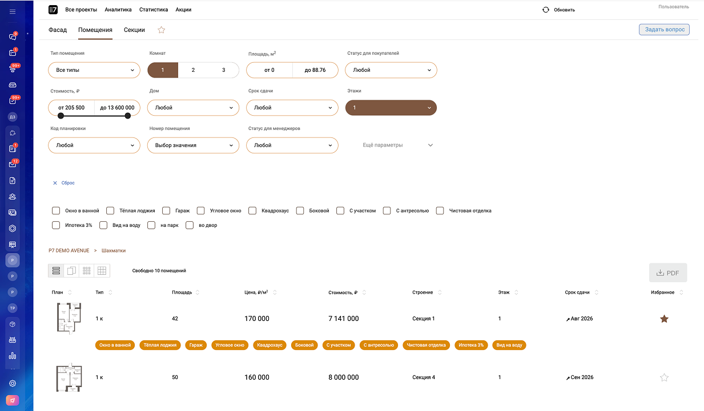Click the refresh icon next to Обновить
This screenshot has height=411, width=704.
[x=546, y=10]
